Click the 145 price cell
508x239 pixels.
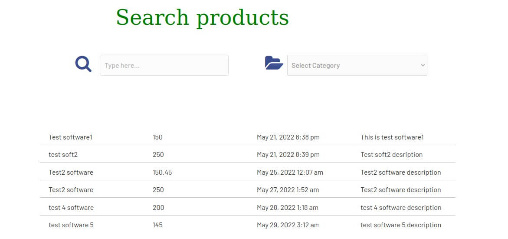(x=157, y=225)
